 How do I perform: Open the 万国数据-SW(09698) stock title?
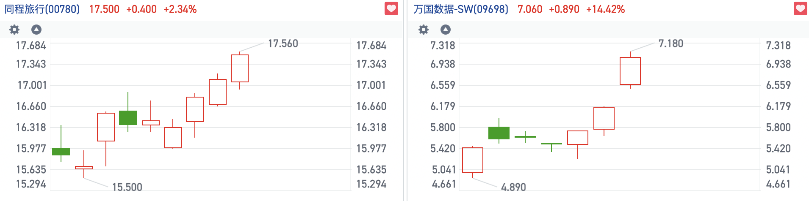point(460,9)
